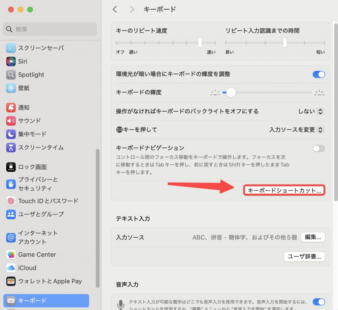The width and height of the screenshot is (338, 310).
Task: Click the Touch ID fingerprint icon
Action: click(11, 201)
